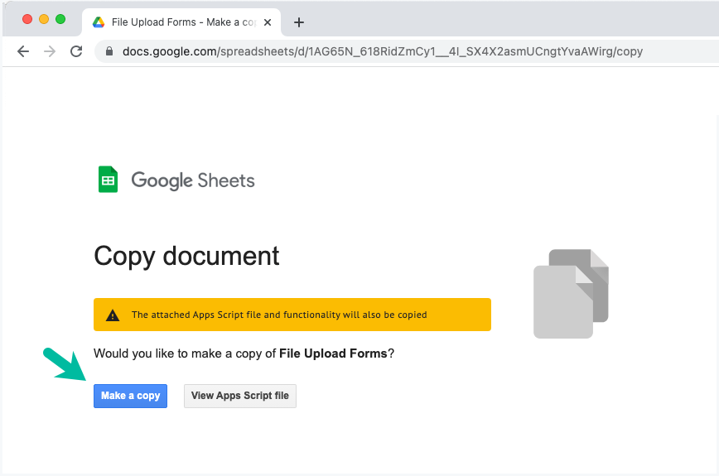Click the Google Sheets wordmark text

coord(192,180)
